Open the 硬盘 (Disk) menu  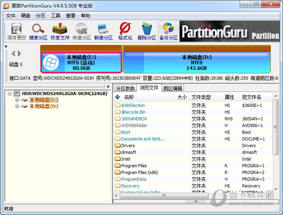25,16
